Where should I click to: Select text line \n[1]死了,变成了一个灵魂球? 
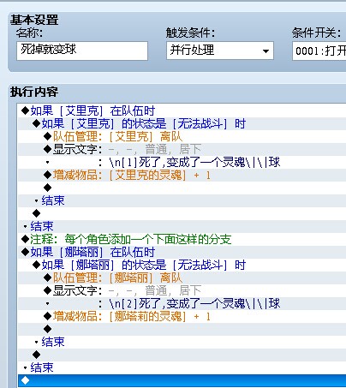[182, 162]
